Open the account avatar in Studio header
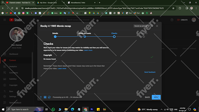The image size is (199, 112). point(194,20)
